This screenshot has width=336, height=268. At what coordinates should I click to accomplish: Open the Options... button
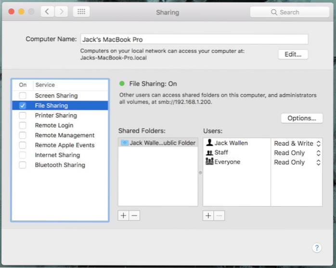point(301,118)
